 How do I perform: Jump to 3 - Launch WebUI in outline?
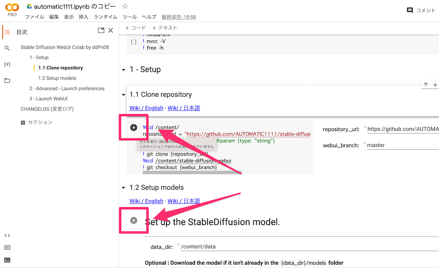click(x=48, y=99)
